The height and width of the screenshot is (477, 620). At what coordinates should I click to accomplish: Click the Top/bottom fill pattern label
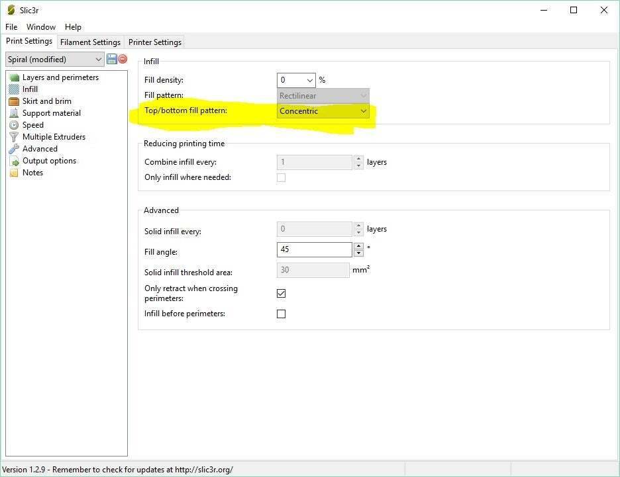coord(185,110)
